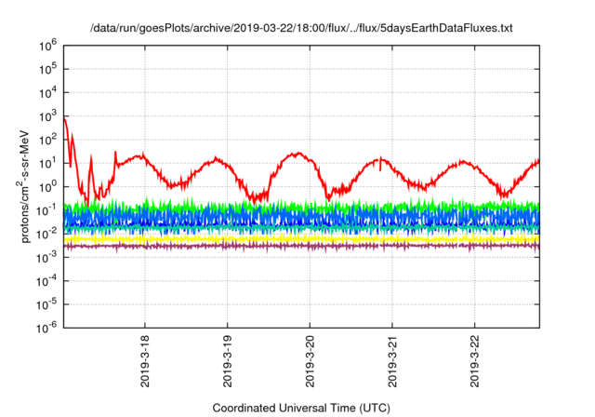Click the plot title file path text

point(301,28)
